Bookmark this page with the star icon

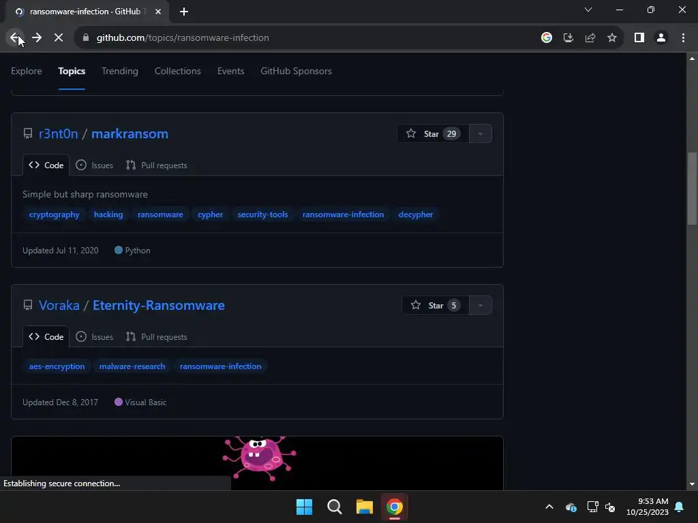[x=612, y=38]
